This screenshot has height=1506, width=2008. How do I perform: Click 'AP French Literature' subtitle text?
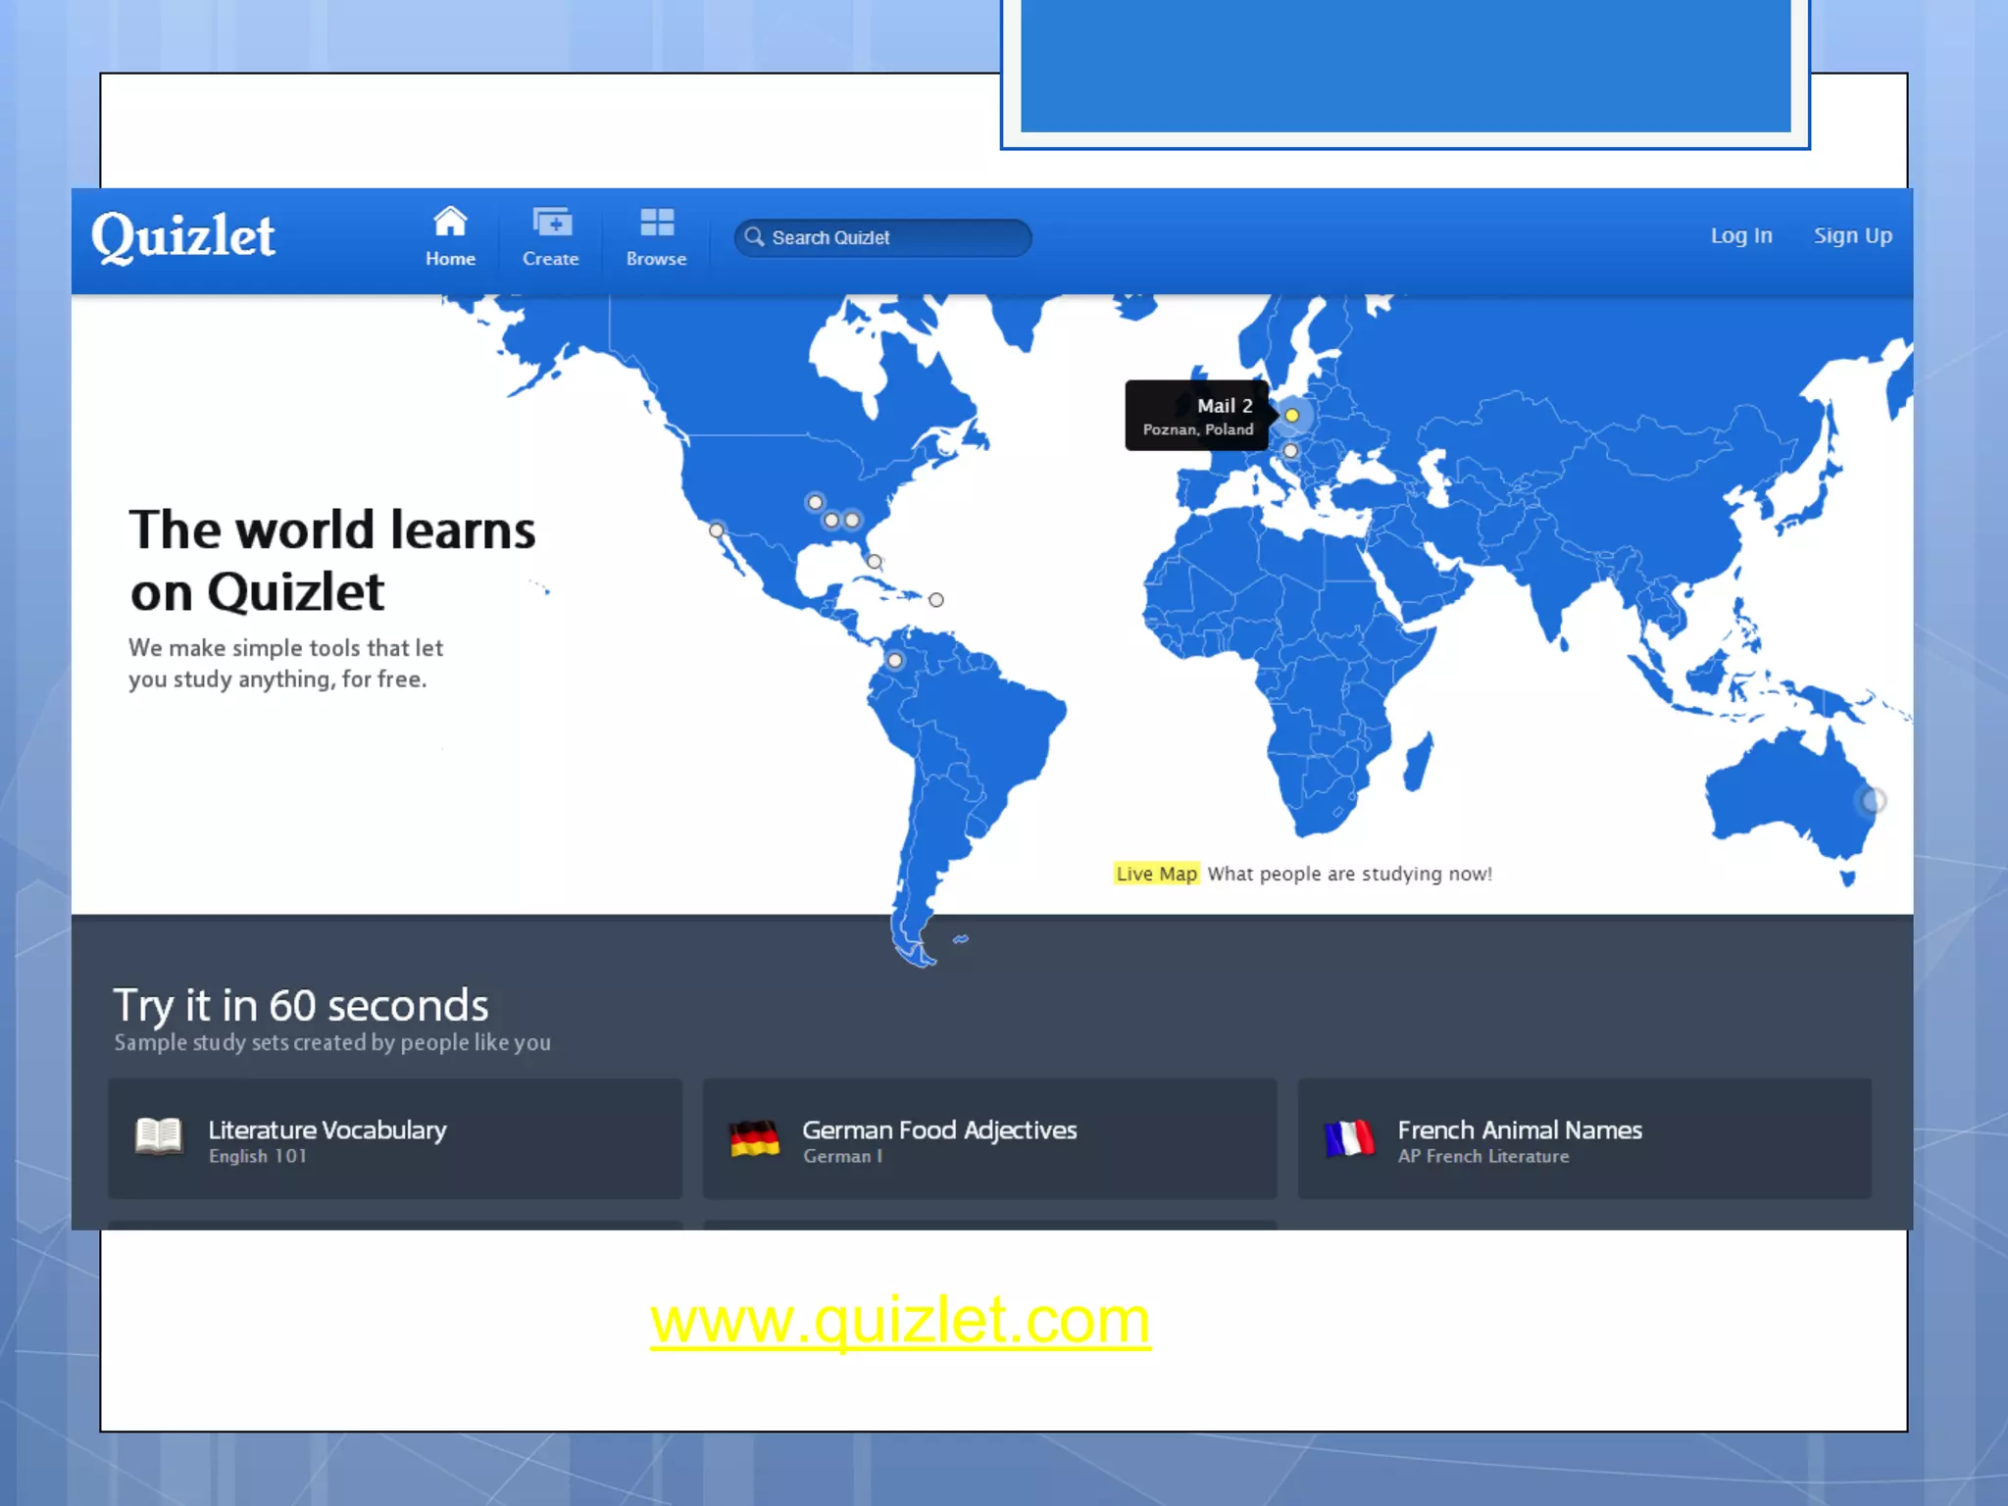point(1483,1157)
